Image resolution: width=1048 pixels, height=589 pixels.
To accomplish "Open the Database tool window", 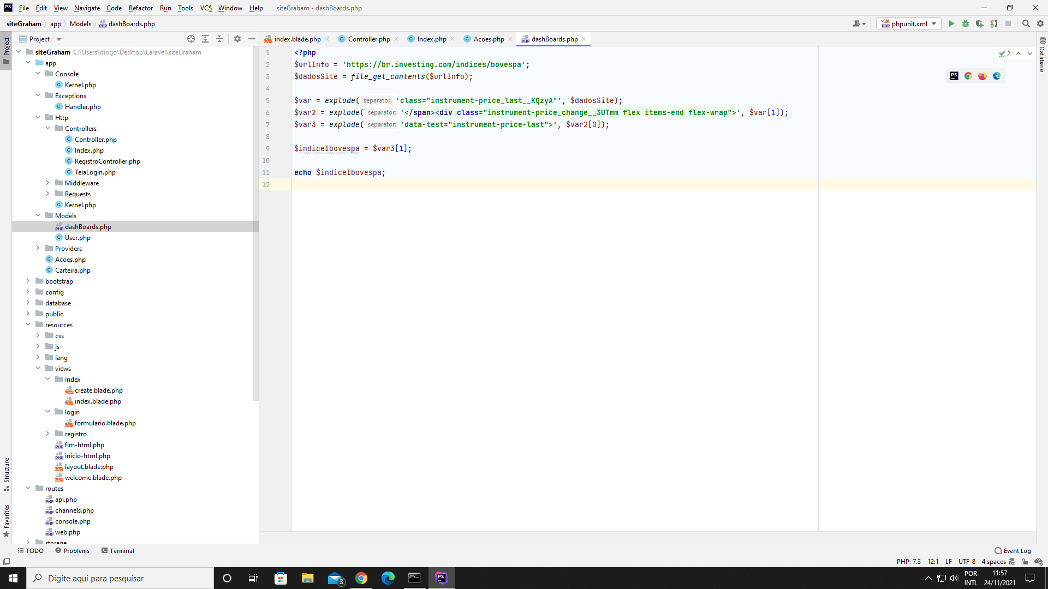I will tap(1042, 55).
